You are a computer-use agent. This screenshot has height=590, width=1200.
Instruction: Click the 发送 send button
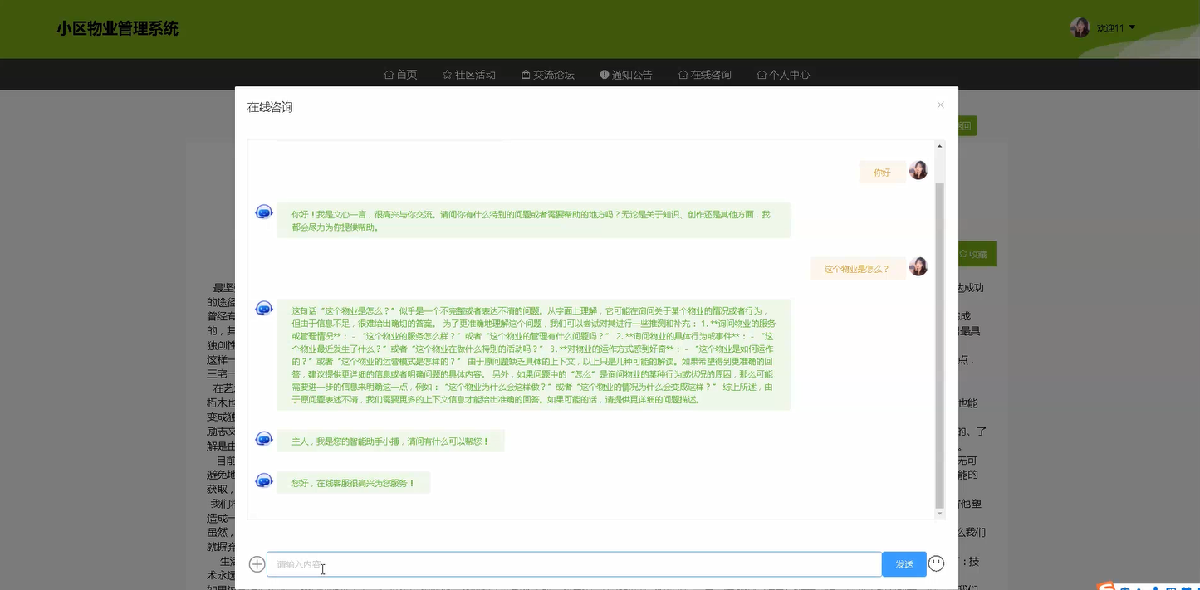[904, 563]
